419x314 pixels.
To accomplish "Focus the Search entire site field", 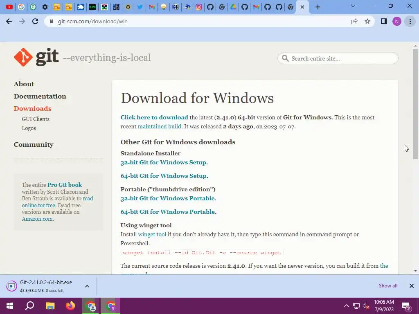I will 338,58.
